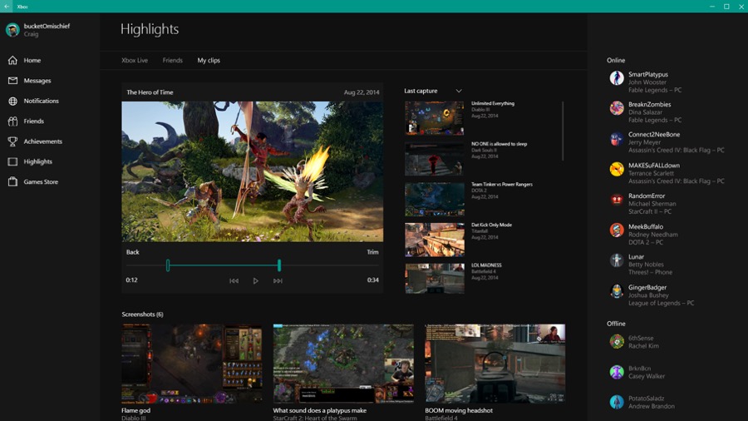748x421 pixels.
Task: Skip to the previous clip
Action: point(234,280)
